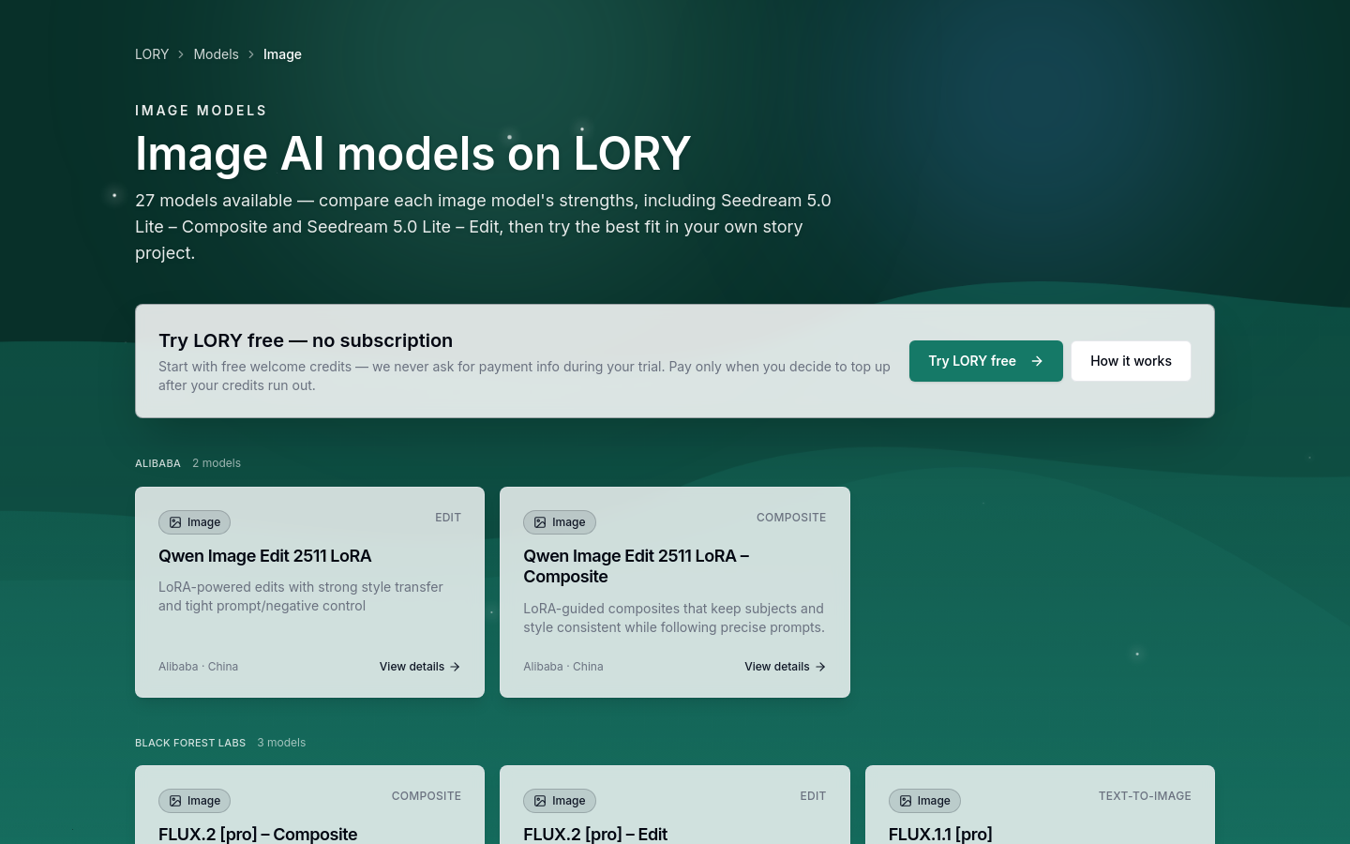
Task: Click Image tag icon on Qwen Image Edit 2511 LoRA card
Action: tap(175, 522)
